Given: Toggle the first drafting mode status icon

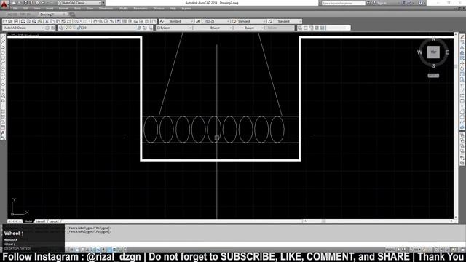Looking at the screenshot, I should point(71,250).
